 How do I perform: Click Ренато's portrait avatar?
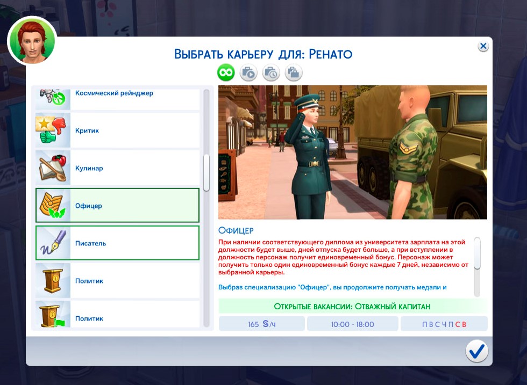(x=32, y=41)
